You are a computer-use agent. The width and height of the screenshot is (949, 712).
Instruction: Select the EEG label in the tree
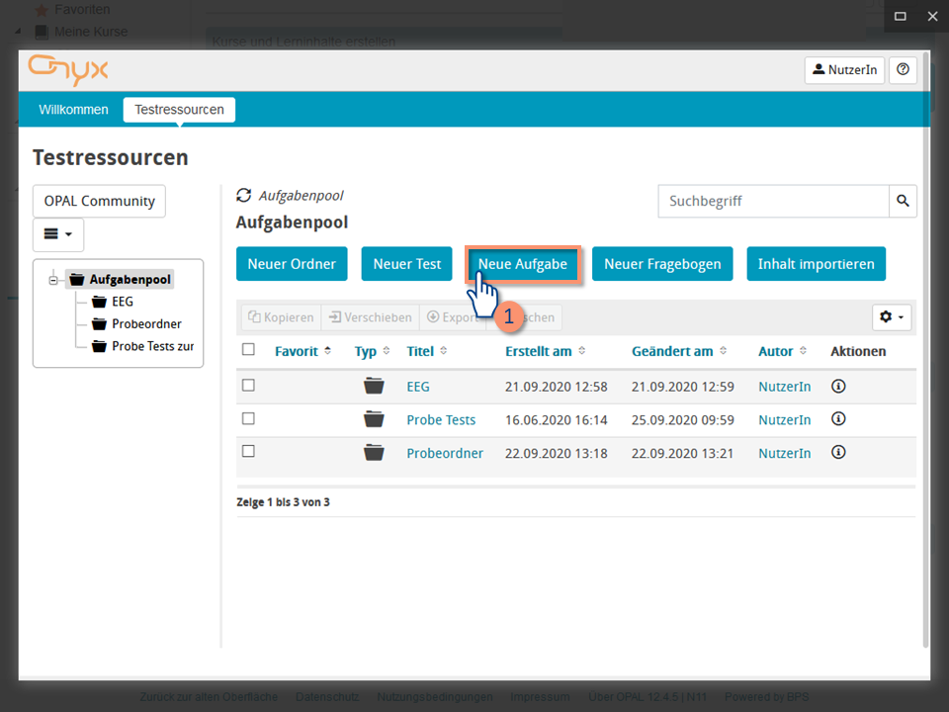pos(123,302)
